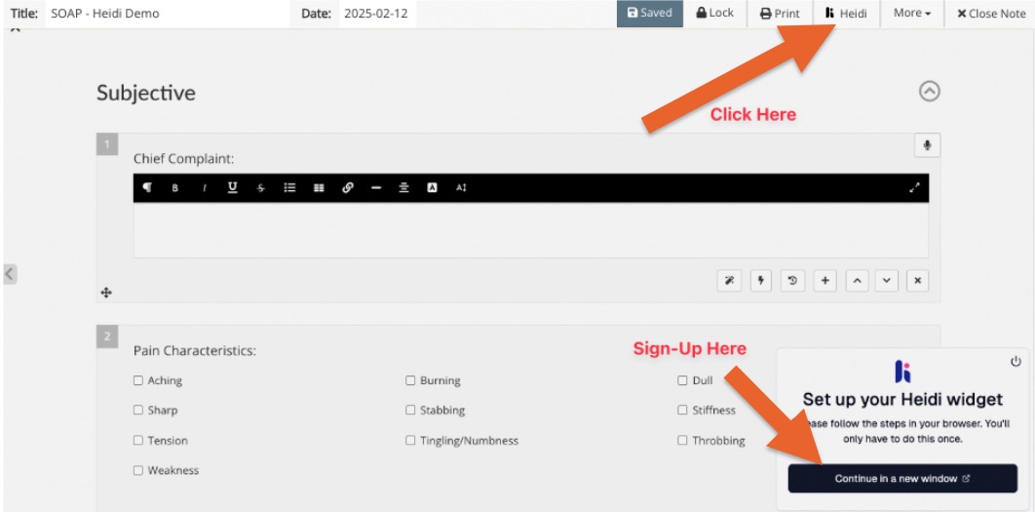
Task: Check the Dull pain checkbox
Action: [682, 380]
